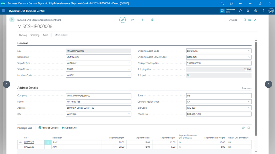Open the bookmark icon near Saved
This screenshot has height=154, width=275.
tap(244, 20)
